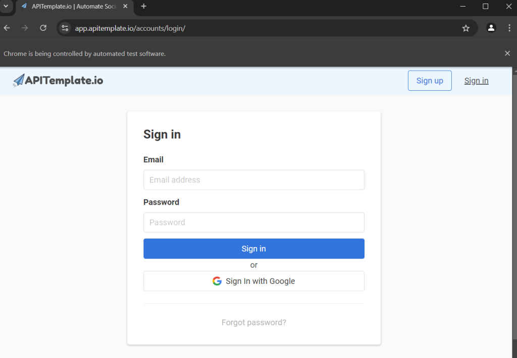
Task: Focus the Email address input field
Action: pos(253,180)
